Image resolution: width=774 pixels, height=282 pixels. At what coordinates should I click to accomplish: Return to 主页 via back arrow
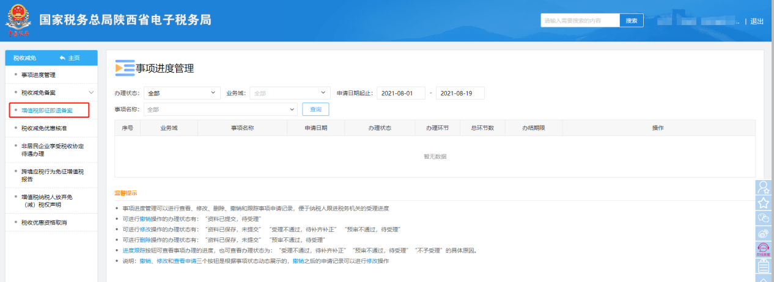point(70,58)
